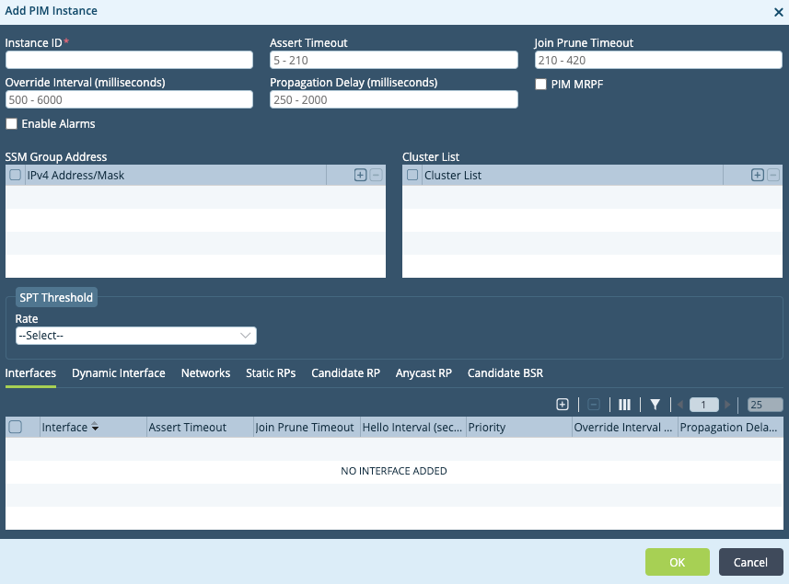This screenshot has width=789, height=584.
Task: Add an entry to the Cluster List
Action: [756, 174]
